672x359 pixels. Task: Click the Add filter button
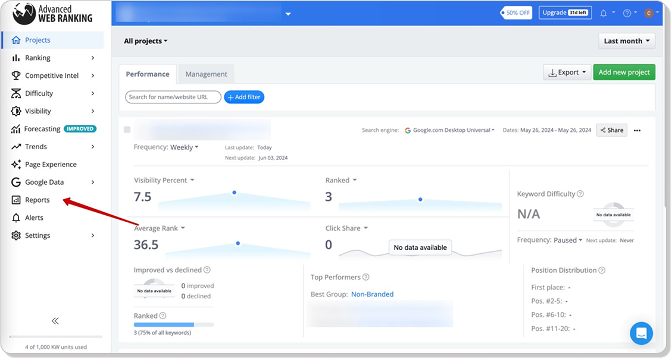click(244, 97)
